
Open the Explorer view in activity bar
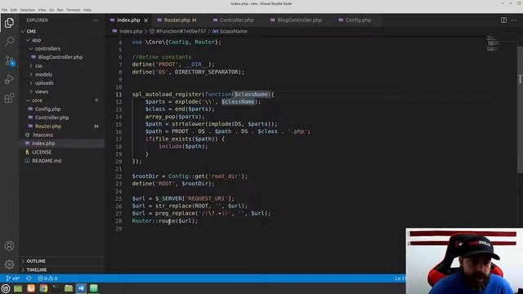pyautogui.click(x=9, y=23)
